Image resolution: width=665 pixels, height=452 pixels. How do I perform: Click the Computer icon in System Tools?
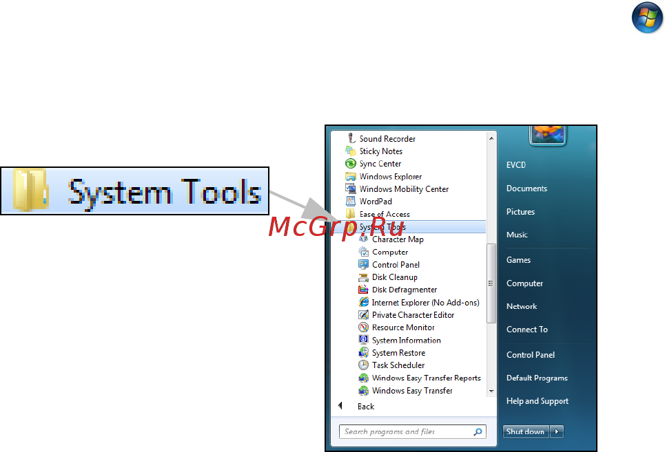coord(363,252)
